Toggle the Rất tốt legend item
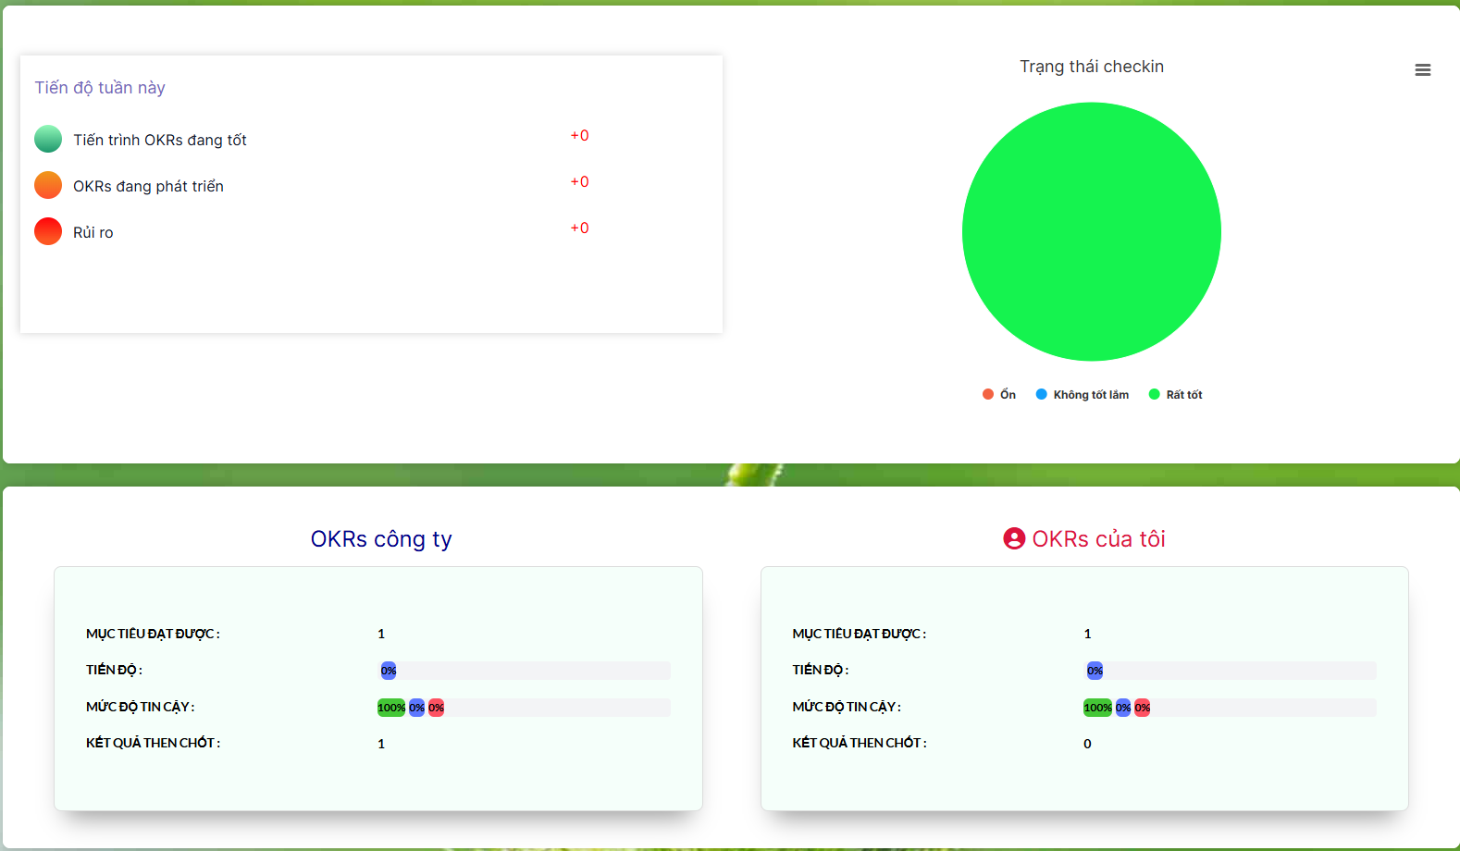The image size is (1460, 851). [1176, 395]
